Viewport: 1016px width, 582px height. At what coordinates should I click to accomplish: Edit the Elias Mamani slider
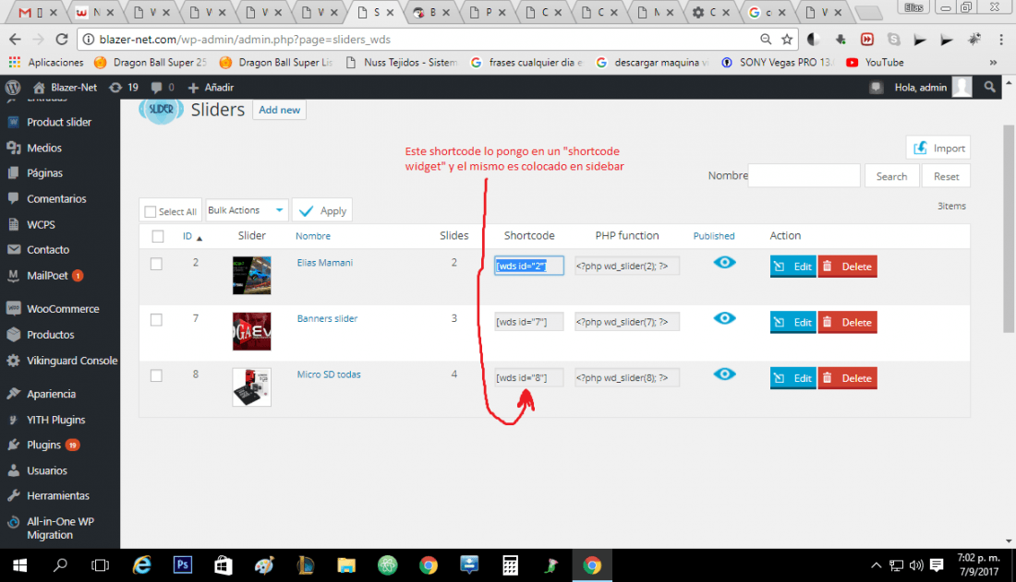pos(793,267)
